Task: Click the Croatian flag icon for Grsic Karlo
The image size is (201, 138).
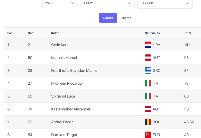Action: 148,45
